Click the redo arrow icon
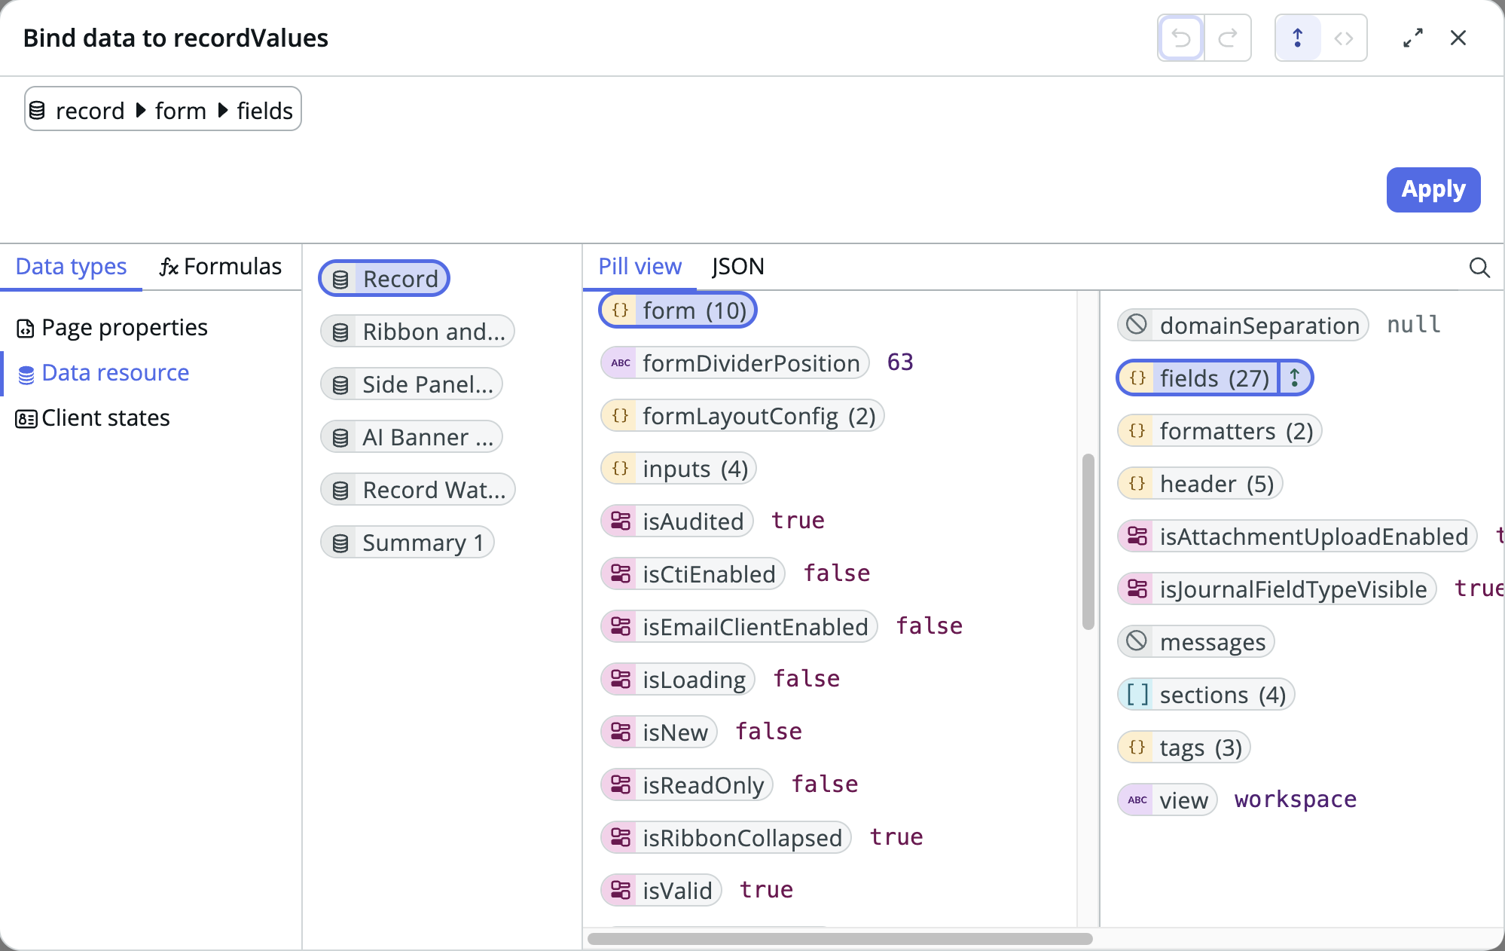Viewport: 1505px width, 951px height. click(x=1228, y=38)
